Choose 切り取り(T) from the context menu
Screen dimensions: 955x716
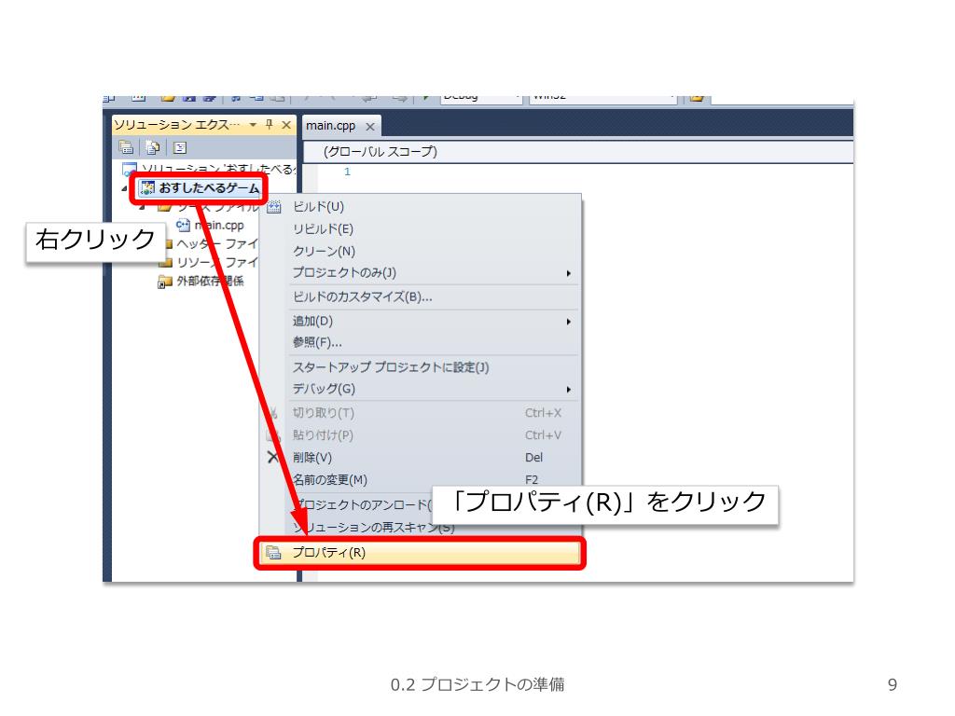(421, 413)
